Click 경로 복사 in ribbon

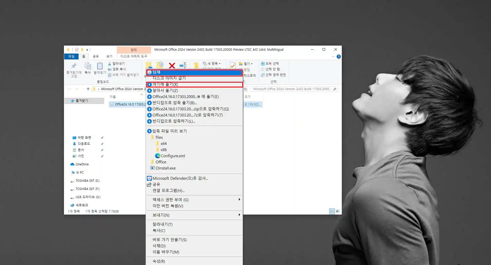pos(117,69)
